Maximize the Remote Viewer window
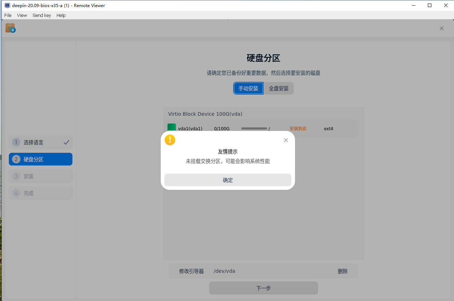This screenshot has height=301, width=454. [430, 5]
